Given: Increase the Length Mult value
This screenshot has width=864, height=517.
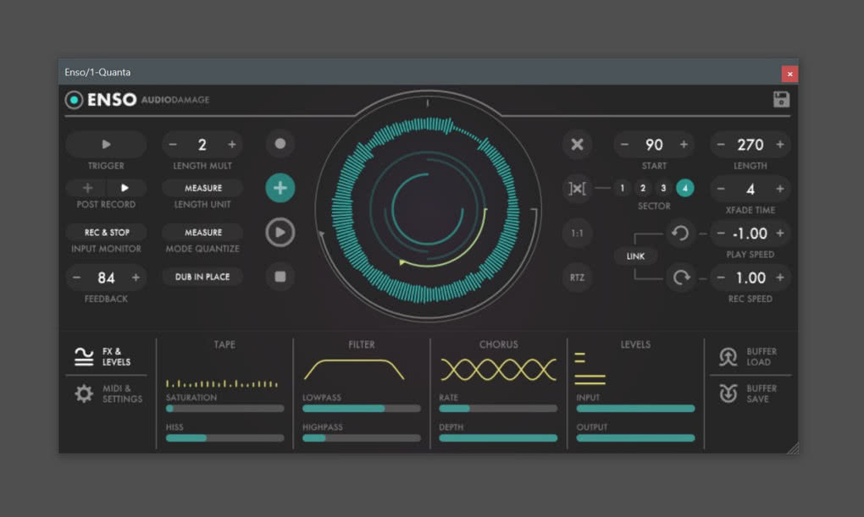Looking at the screenshot, I should (232, 144).
